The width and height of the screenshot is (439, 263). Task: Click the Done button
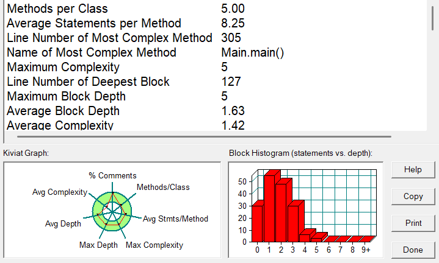click(x=413, y=250)
